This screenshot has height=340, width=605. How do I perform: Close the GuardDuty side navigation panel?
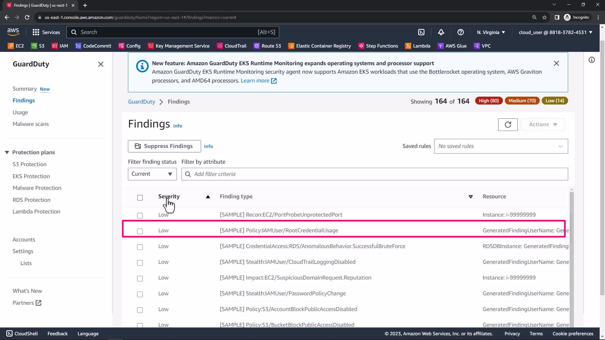[x=101, y=64]
